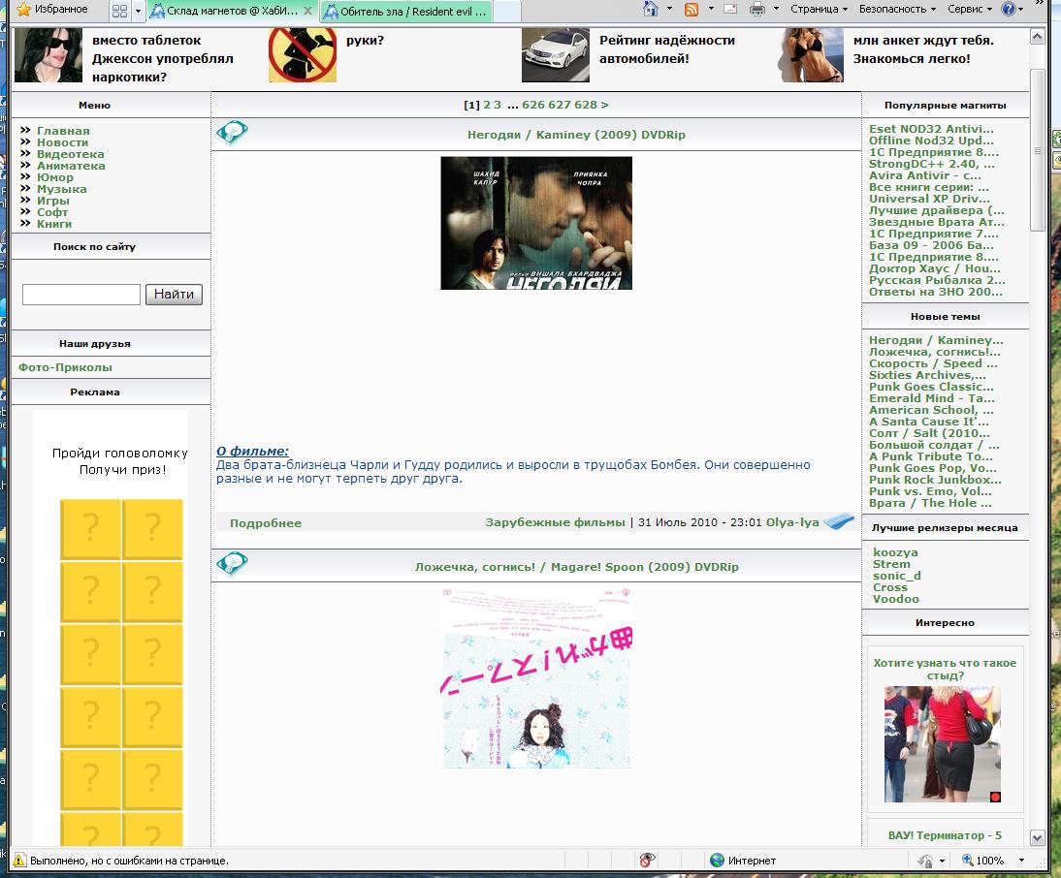Open Доктор Хаус / Hou... popular magnet
This screenshot has width=1061, height=878.
tap(935, 269)
